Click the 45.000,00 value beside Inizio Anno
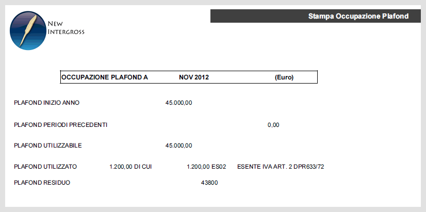The height and width of the screenshot is (212, 426). tap(179, 103)
